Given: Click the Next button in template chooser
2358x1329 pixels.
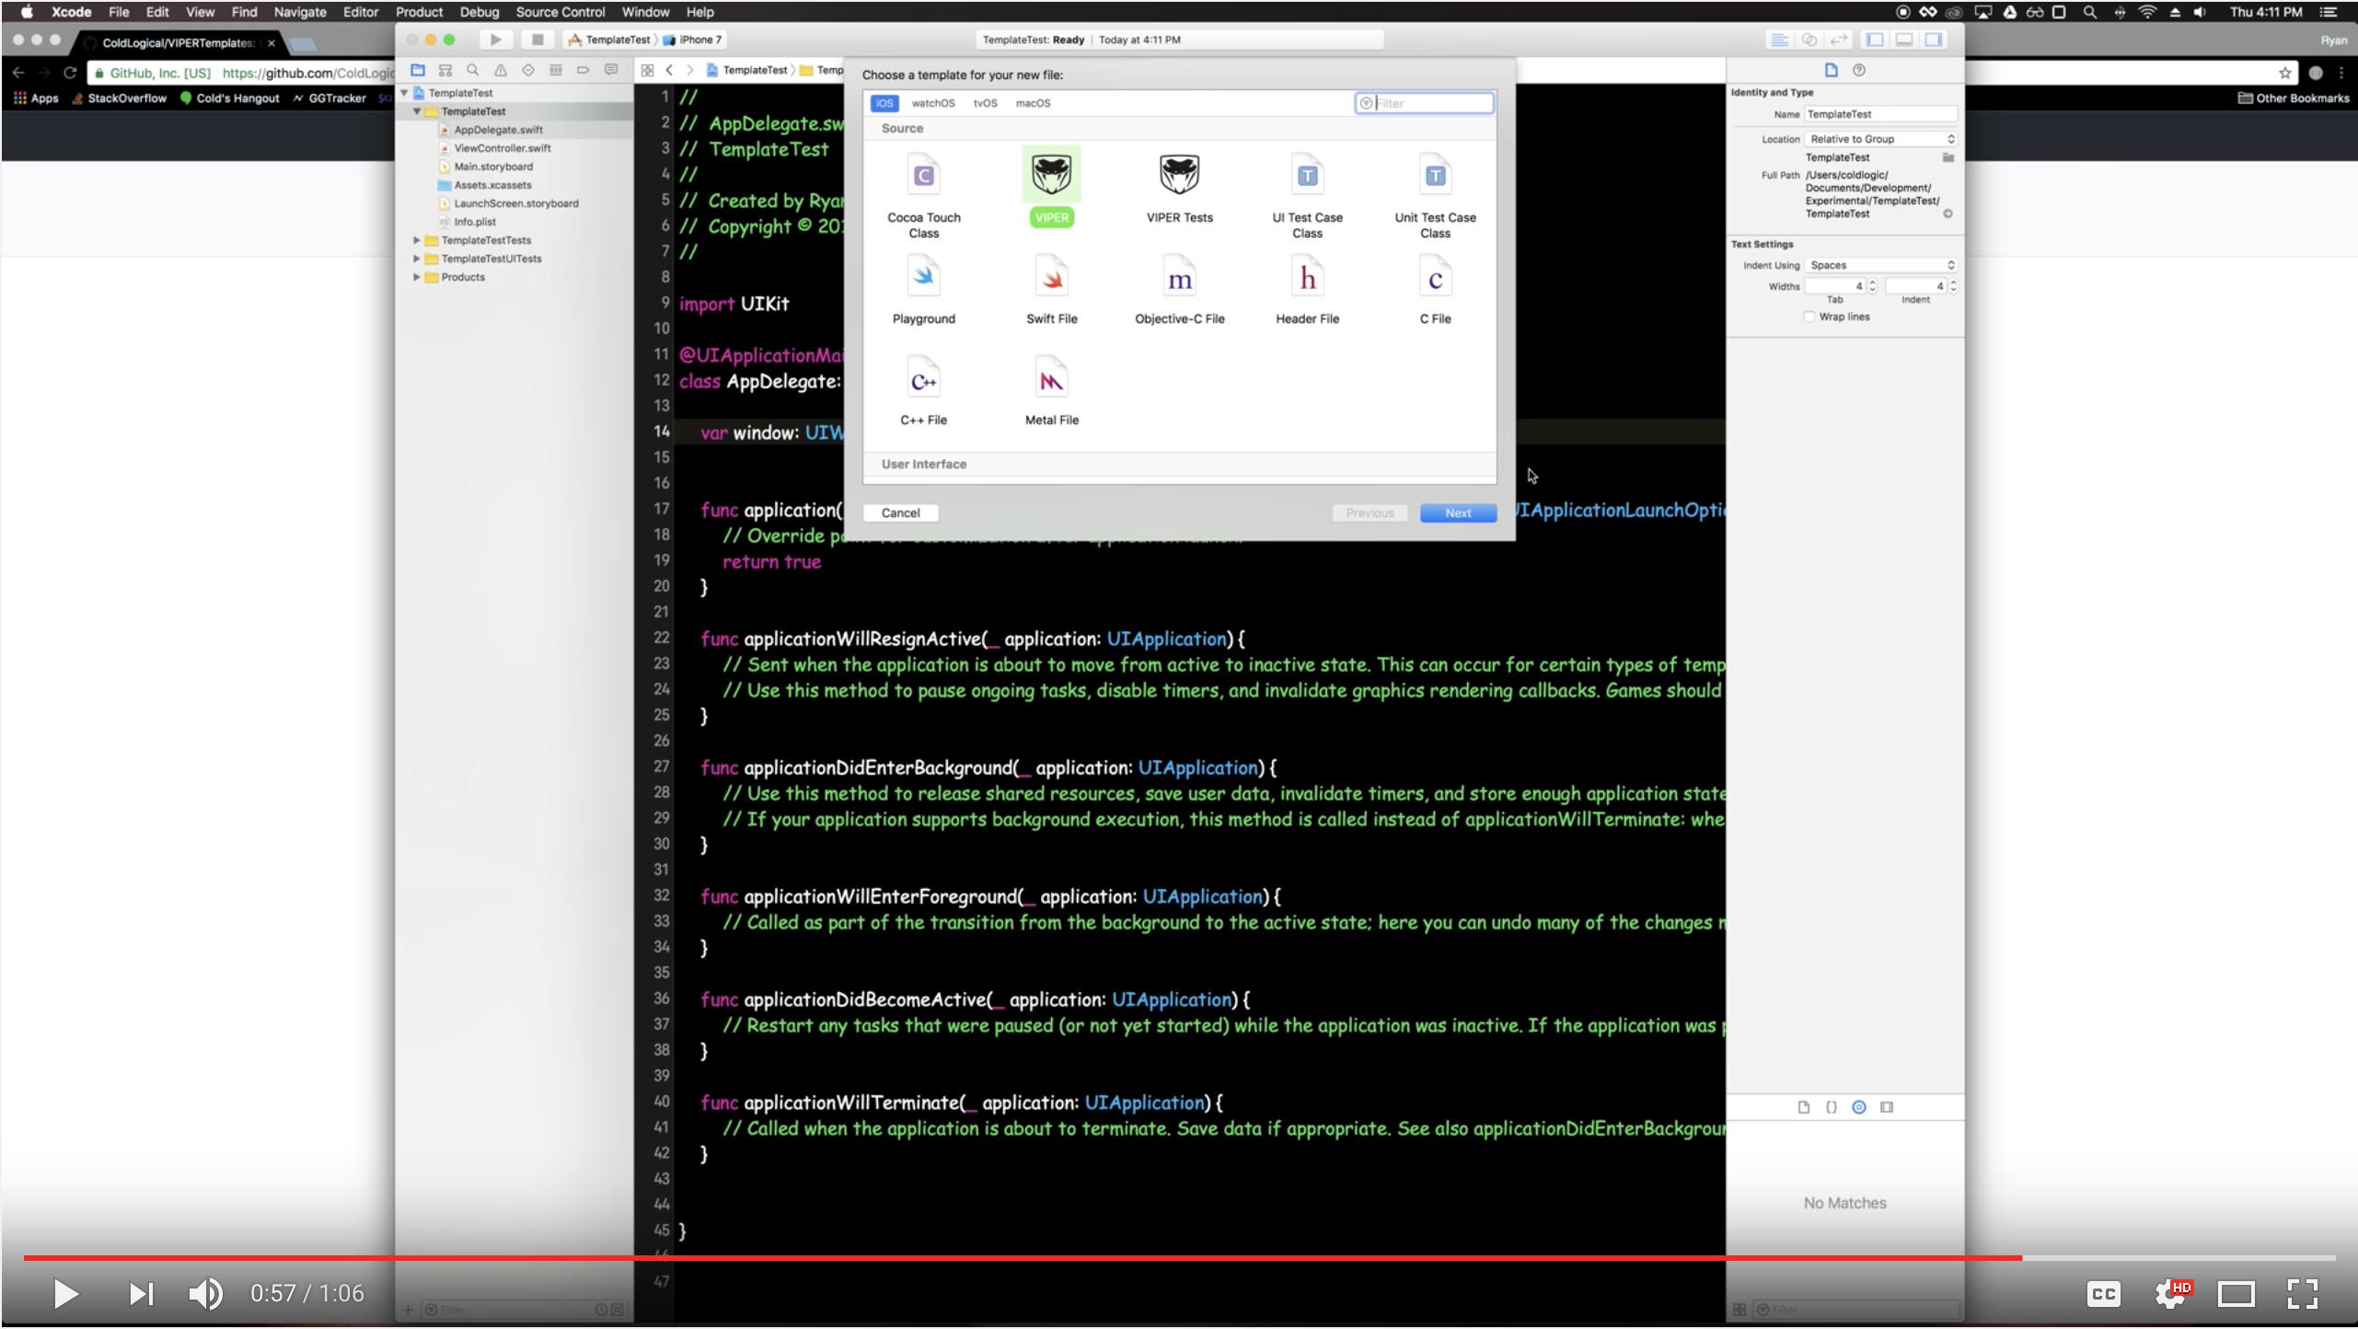Looking at the screenshot, I should [1458, 512].
